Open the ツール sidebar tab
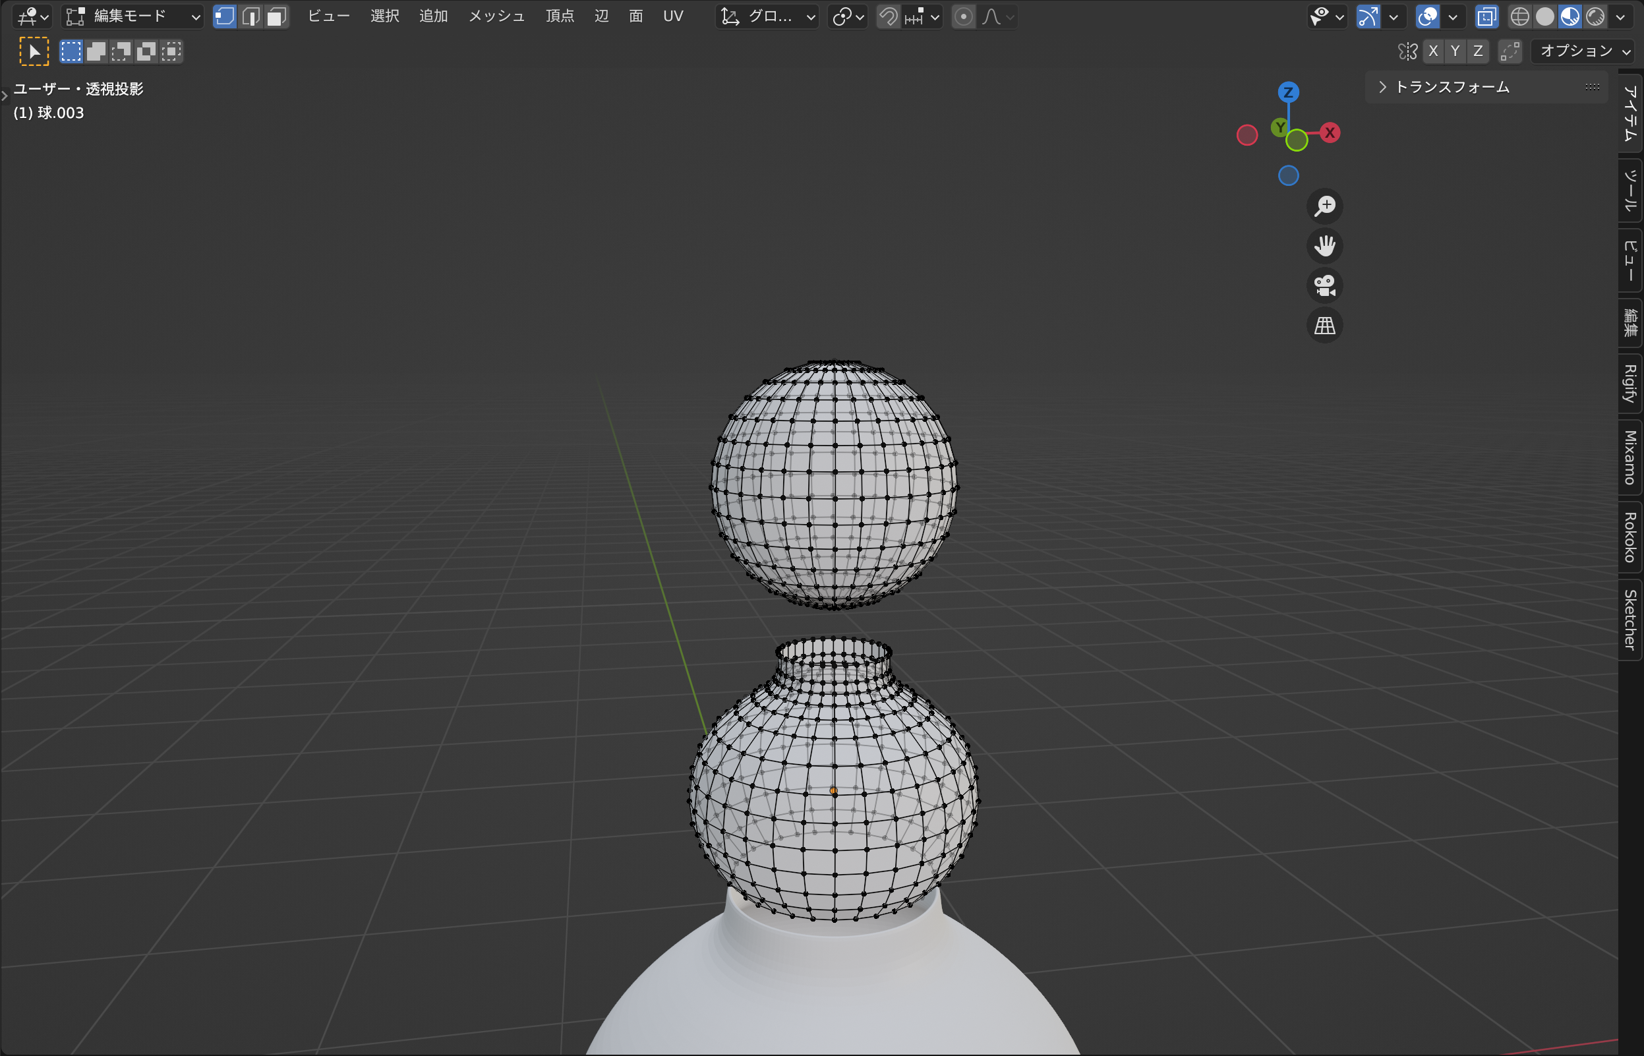This screenshot has height=1056, width=1644. click(x=1629, y=191)
